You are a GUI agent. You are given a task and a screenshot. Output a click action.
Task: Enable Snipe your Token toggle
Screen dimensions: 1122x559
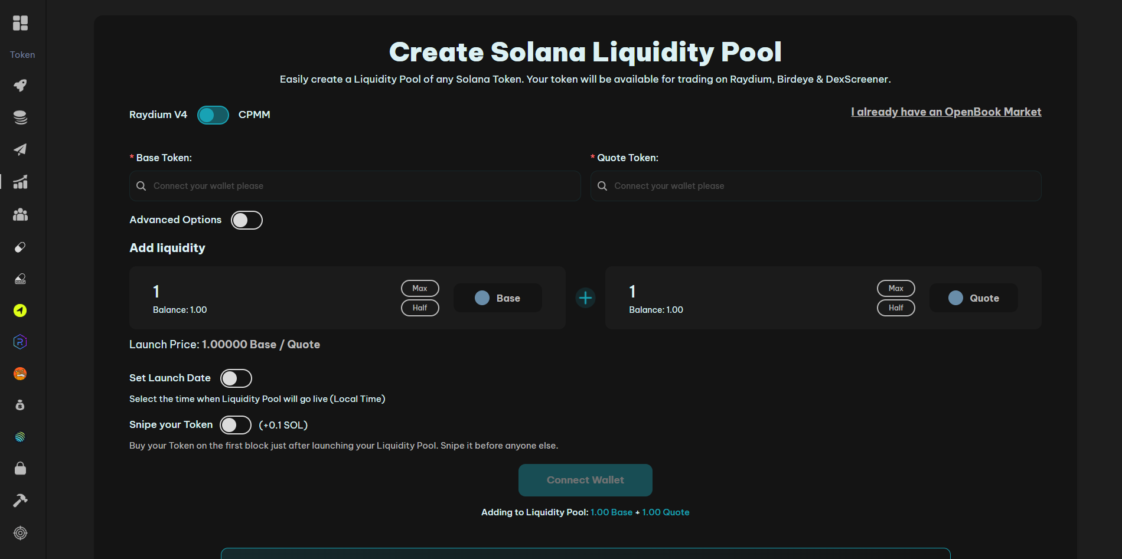tap(235, 425)
